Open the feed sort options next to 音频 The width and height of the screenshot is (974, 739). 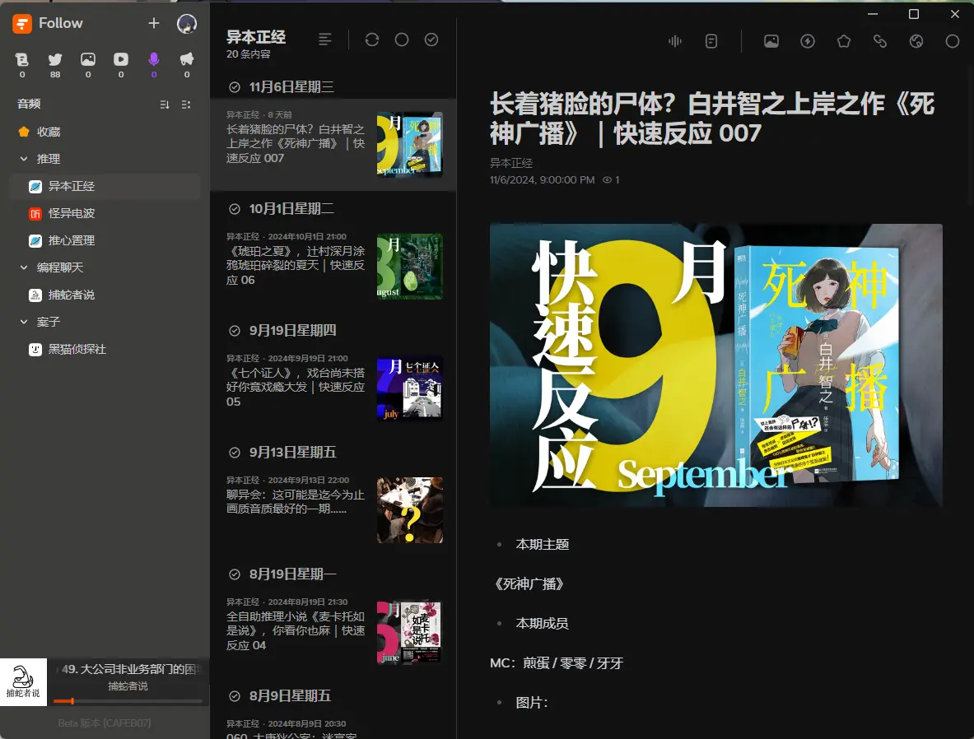coord(165,105)
